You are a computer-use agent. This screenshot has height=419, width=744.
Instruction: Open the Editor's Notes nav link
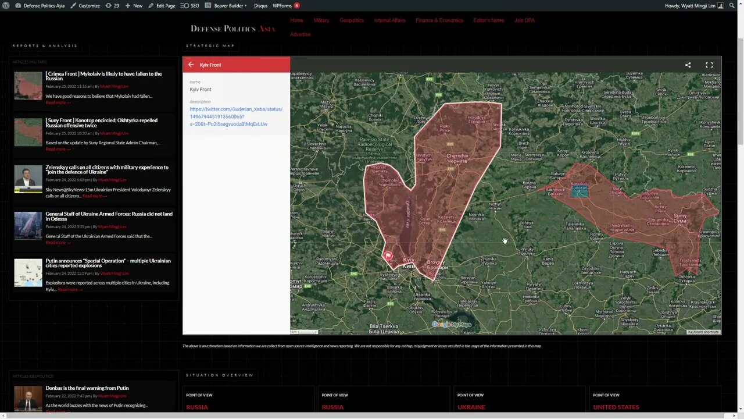[489, 20]
